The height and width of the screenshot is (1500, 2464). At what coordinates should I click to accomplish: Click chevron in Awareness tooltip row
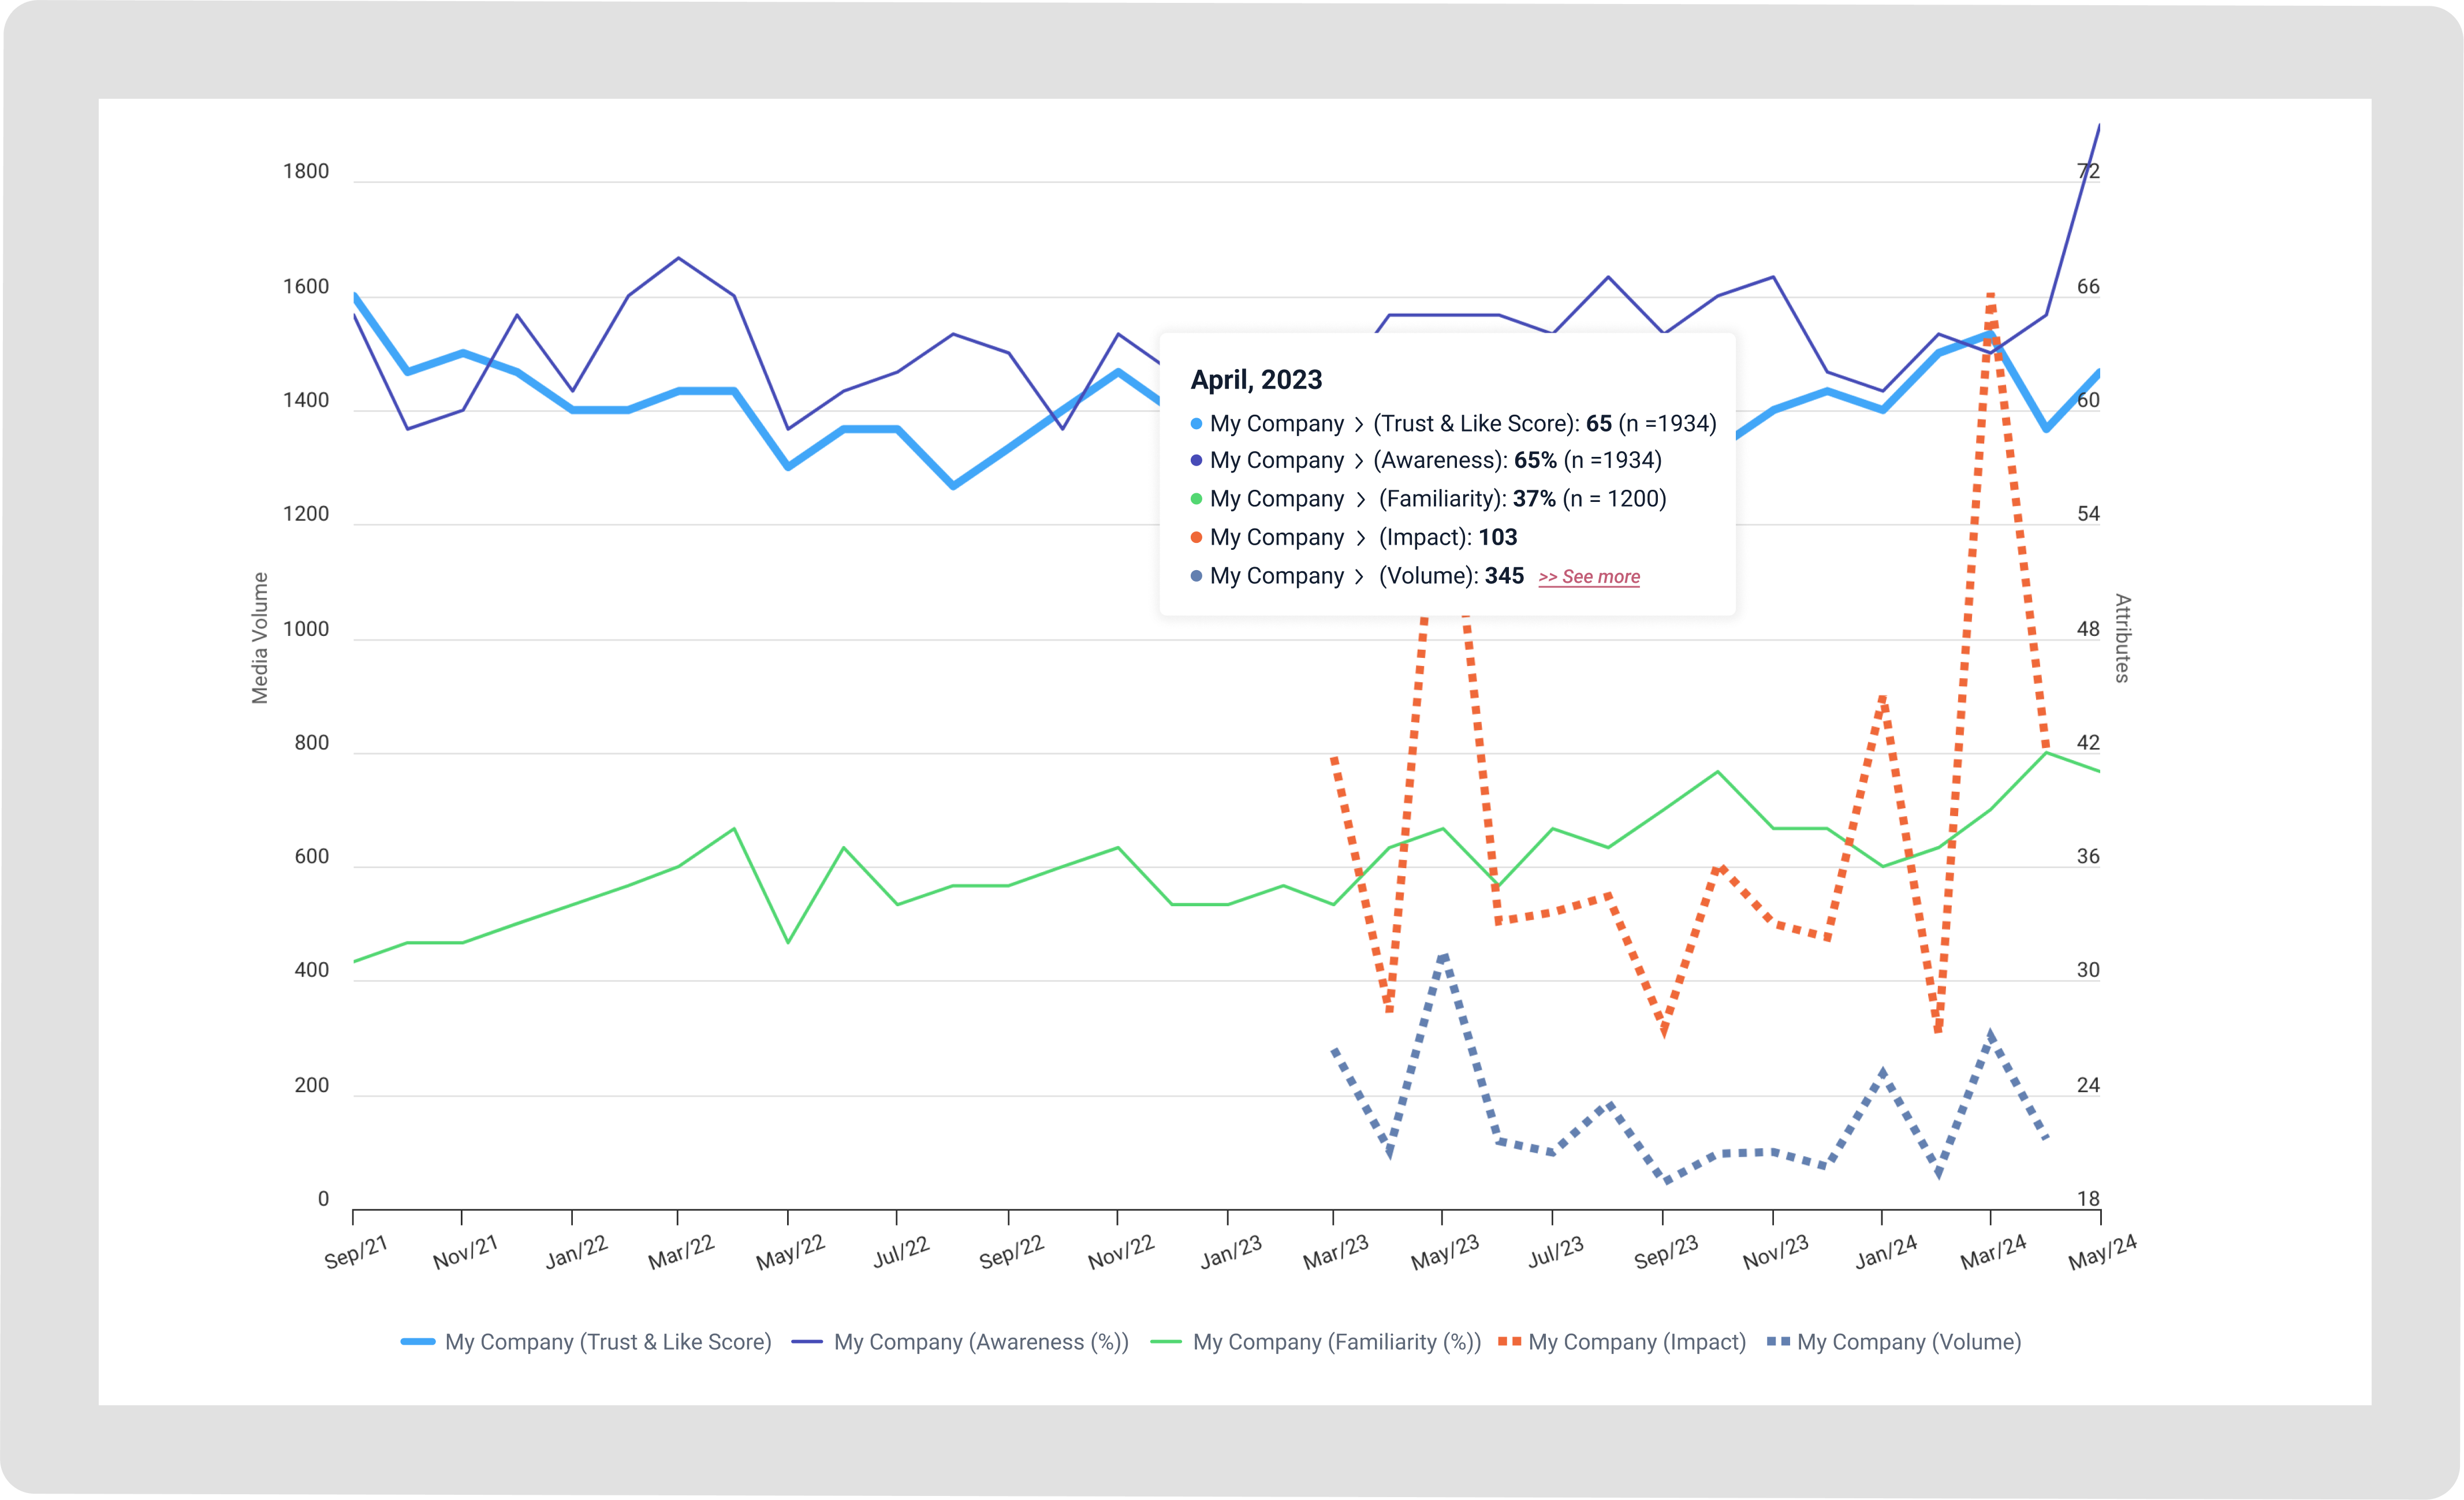pos(1359,461)
